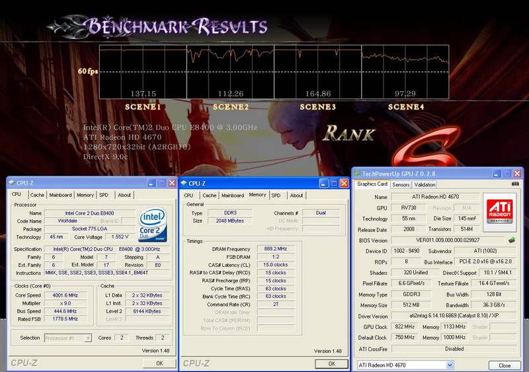Click the ATI CrossFire Disabled field
This screenshot has height=372, width=529.
click(454, 349)
